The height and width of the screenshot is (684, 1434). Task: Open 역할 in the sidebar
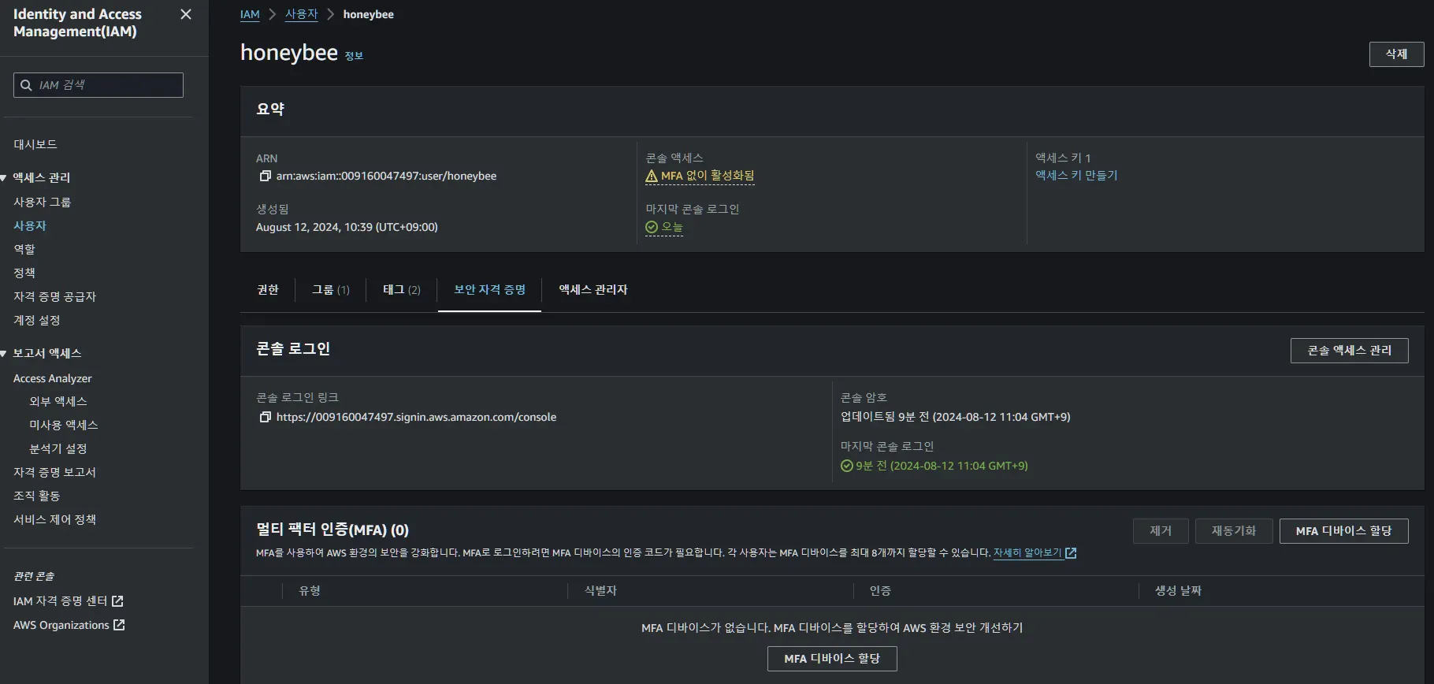coord(24,250)
